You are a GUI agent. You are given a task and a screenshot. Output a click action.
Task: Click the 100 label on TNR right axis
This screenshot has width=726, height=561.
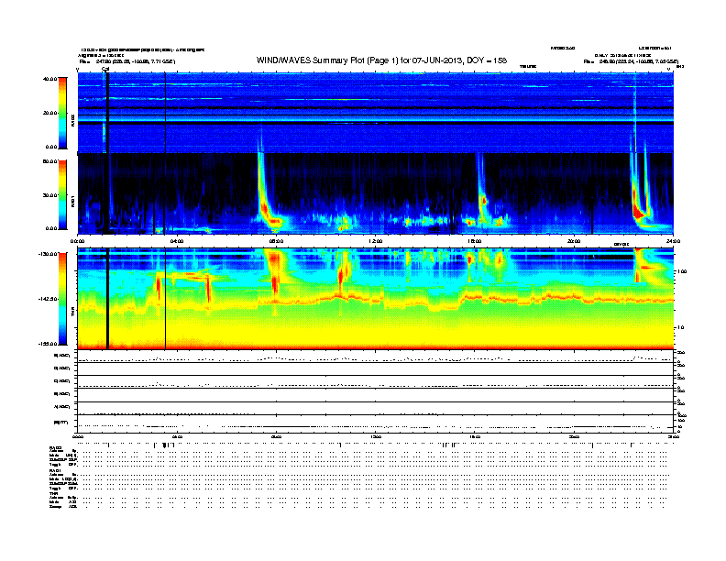point(682,271)
